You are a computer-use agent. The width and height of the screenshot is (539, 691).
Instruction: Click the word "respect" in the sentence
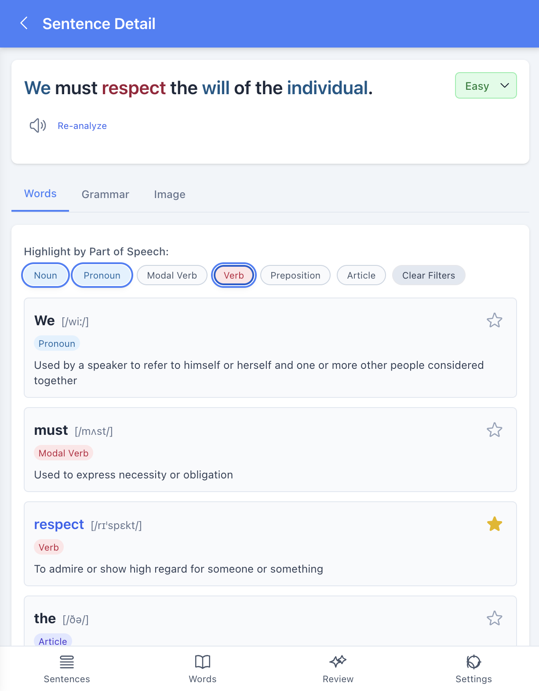134,88
